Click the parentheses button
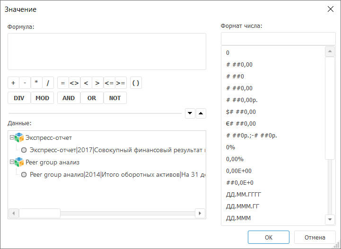Screen dimensions: 341x249 click(136, 83)
